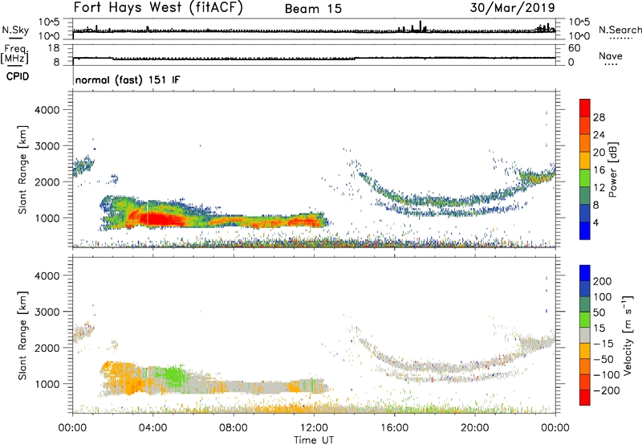Click the blue bottom segment of power colorbar

click(x=585, y=231)
